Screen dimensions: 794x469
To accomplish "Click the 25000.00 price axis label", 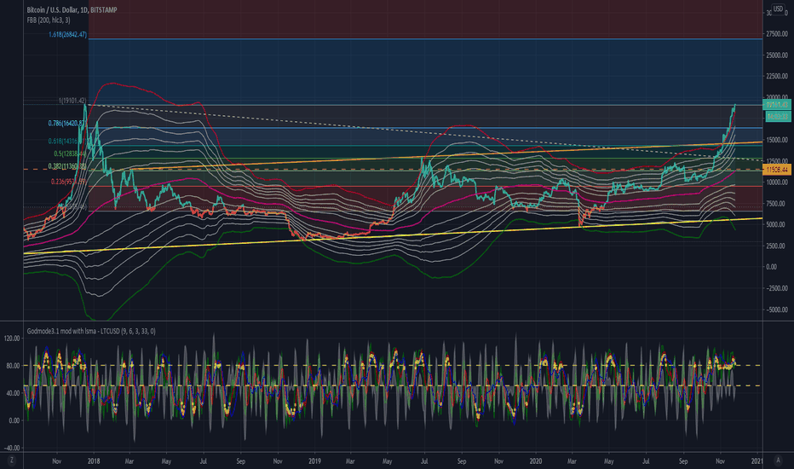I will [778, 55].
